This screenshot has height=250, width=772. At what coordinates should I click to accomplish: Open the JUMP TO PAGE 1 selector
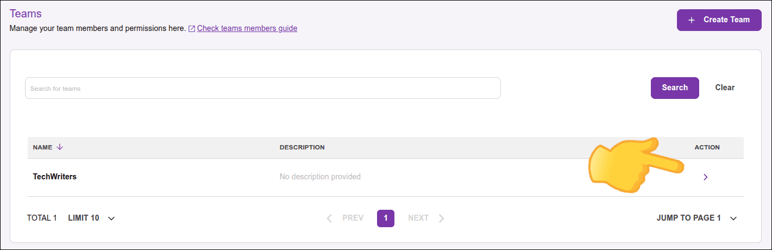[x=688, y=218]
